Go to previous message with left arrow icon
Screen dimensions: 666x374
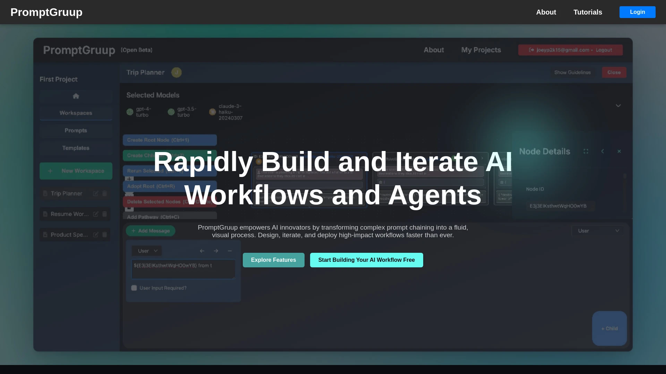pos(202,251)
